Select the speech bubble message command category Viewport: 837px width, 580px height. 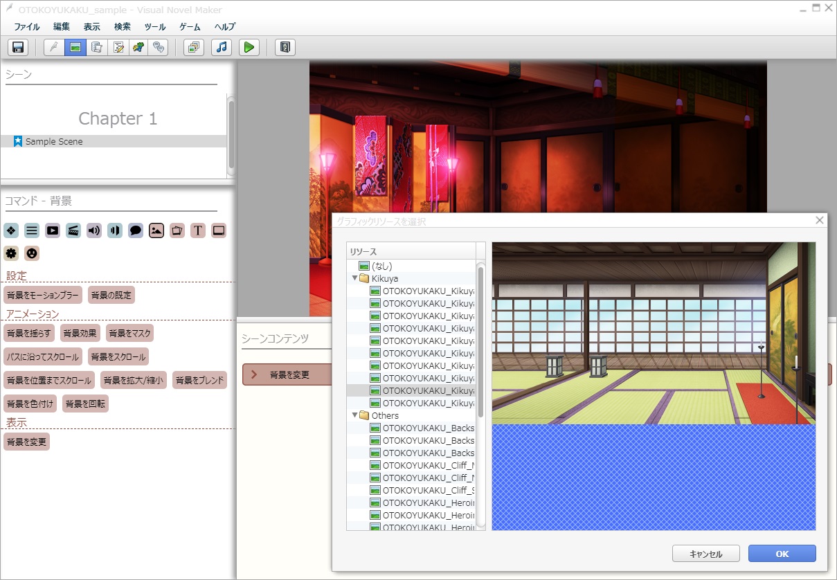tap(136, 230)
